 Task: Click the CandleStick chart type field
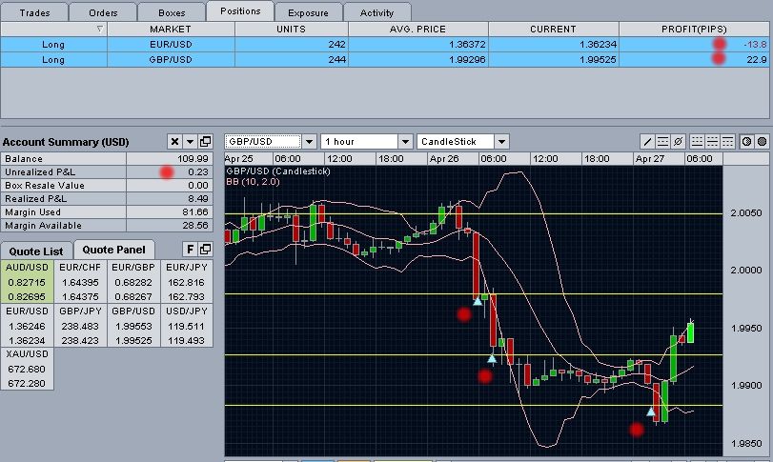coord(455,142)
